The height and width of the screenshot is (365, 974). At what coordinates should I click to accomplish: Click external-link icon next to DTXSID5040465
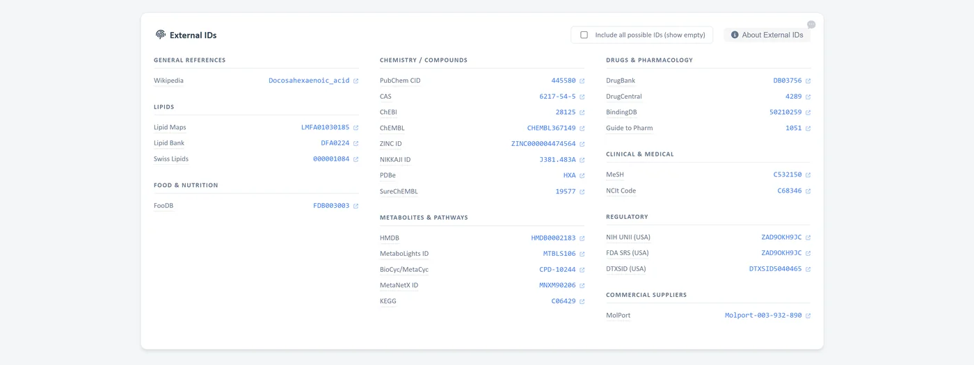click(x=808, y=270)
